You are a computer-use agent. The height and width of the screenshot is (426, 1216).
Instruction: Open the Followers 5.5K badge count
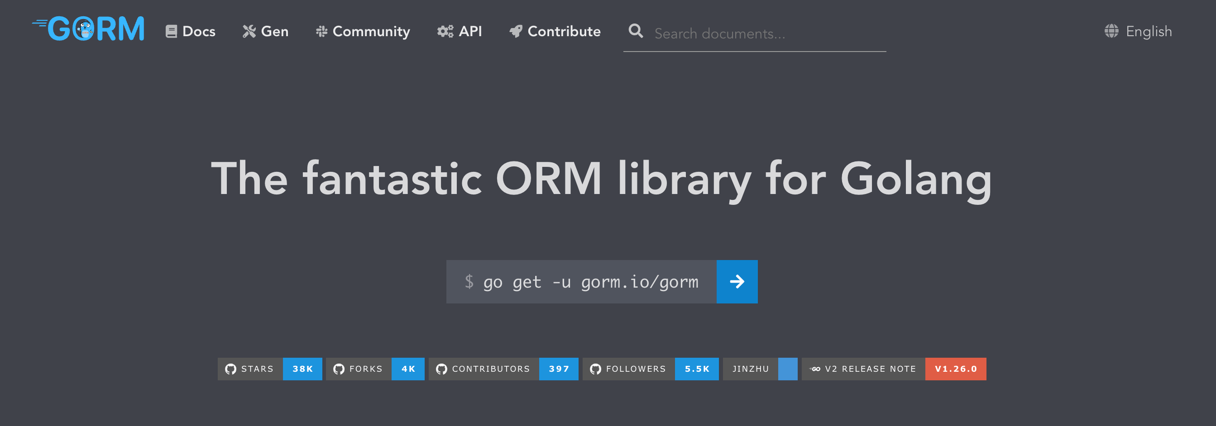click(x=697, y=369)
